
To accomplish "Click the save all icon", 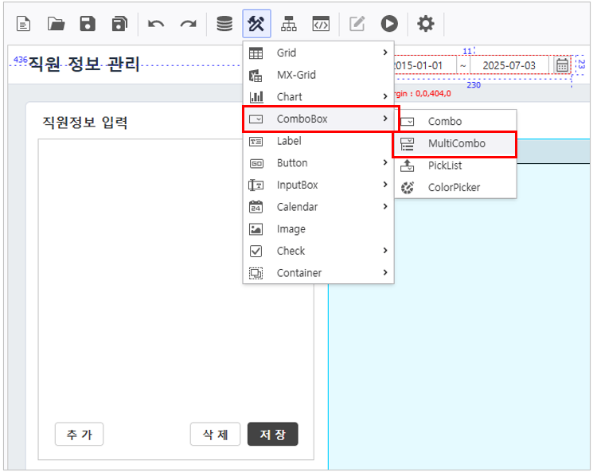I will [119, 24].
